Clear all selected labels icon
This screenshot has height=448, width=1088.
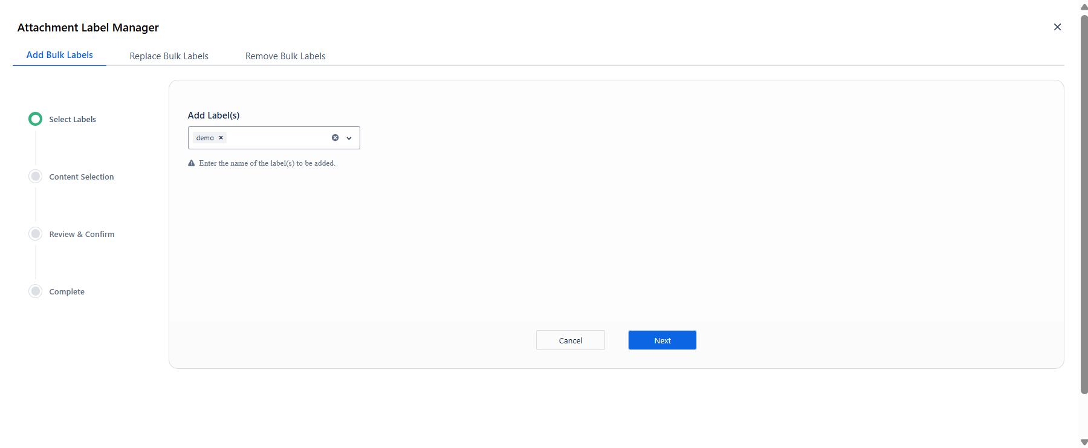point(335,138)
